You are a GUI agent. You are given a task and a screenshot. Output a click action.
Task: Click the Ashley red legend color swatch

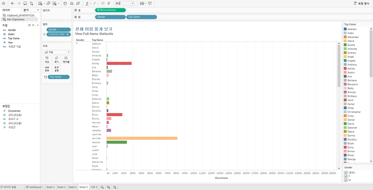tap(345, 68)
